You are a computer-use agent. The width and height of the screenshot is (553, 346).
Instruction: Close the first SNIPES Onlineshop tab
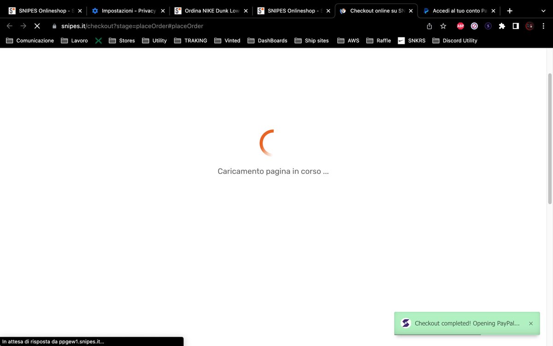[x=80, y=11]
